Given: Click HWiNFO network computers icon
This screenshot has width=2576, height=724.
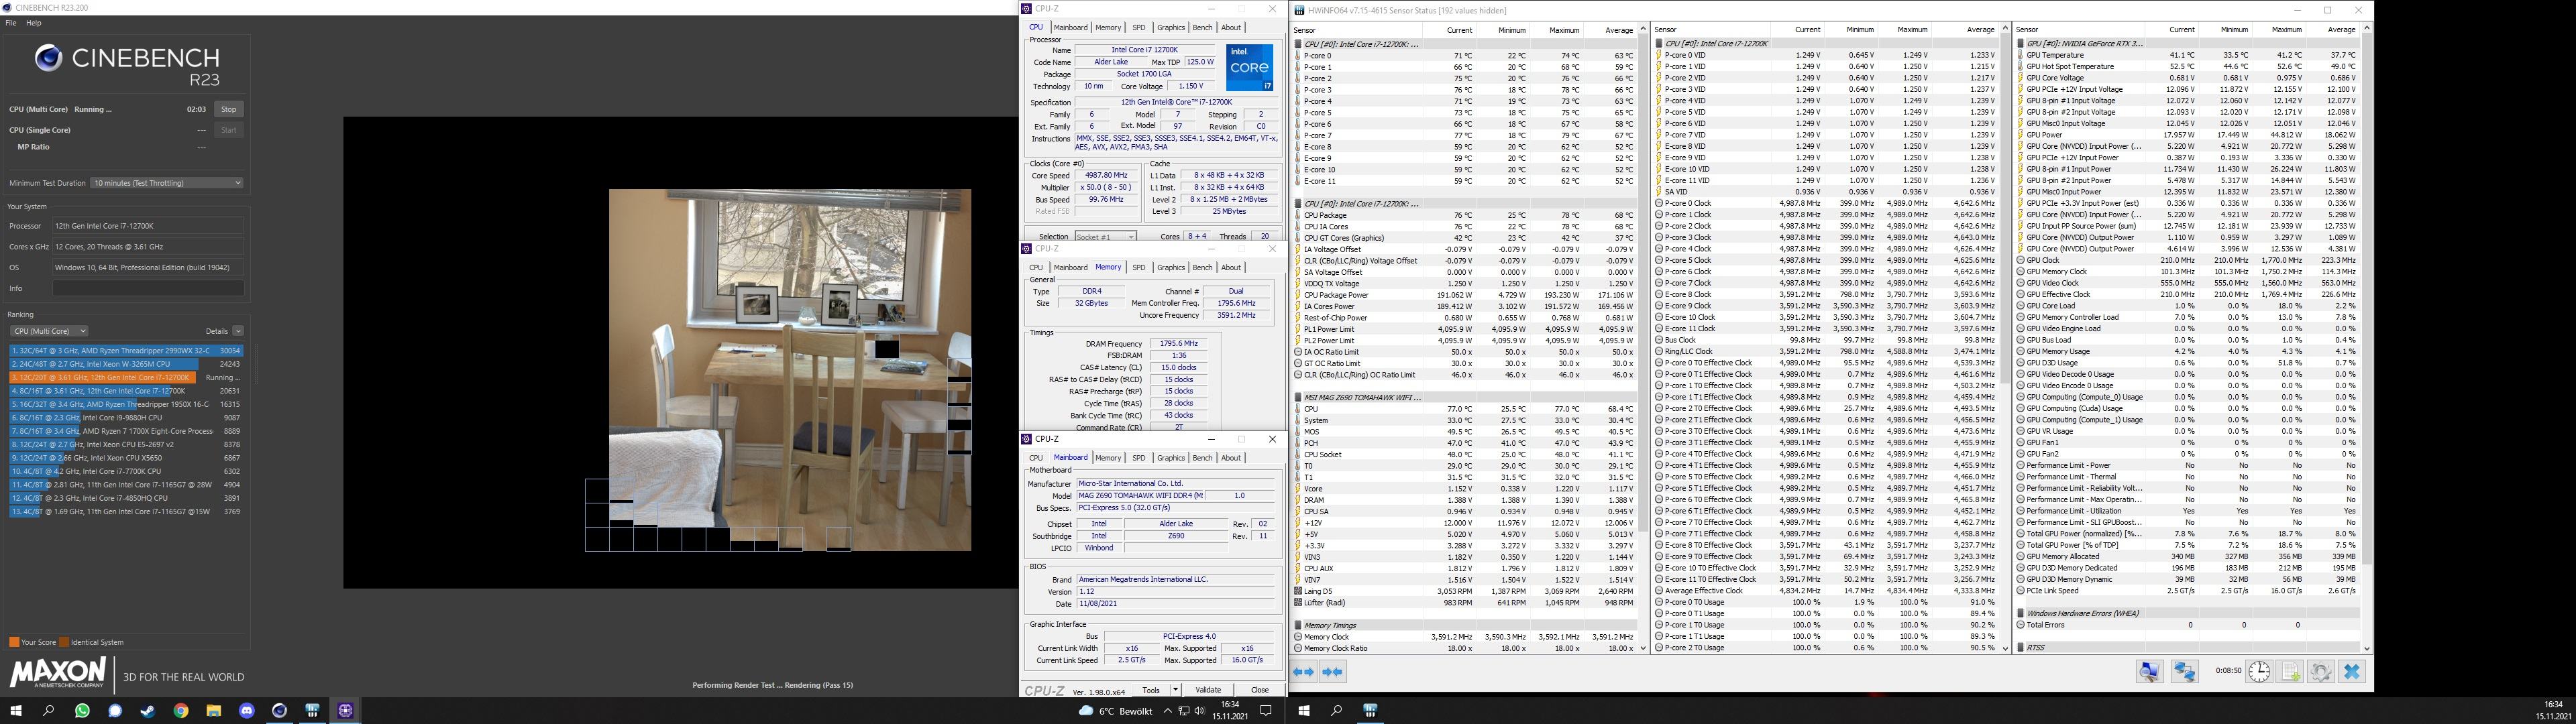Looking at the screenshot, I should (x=2185, y=672).
